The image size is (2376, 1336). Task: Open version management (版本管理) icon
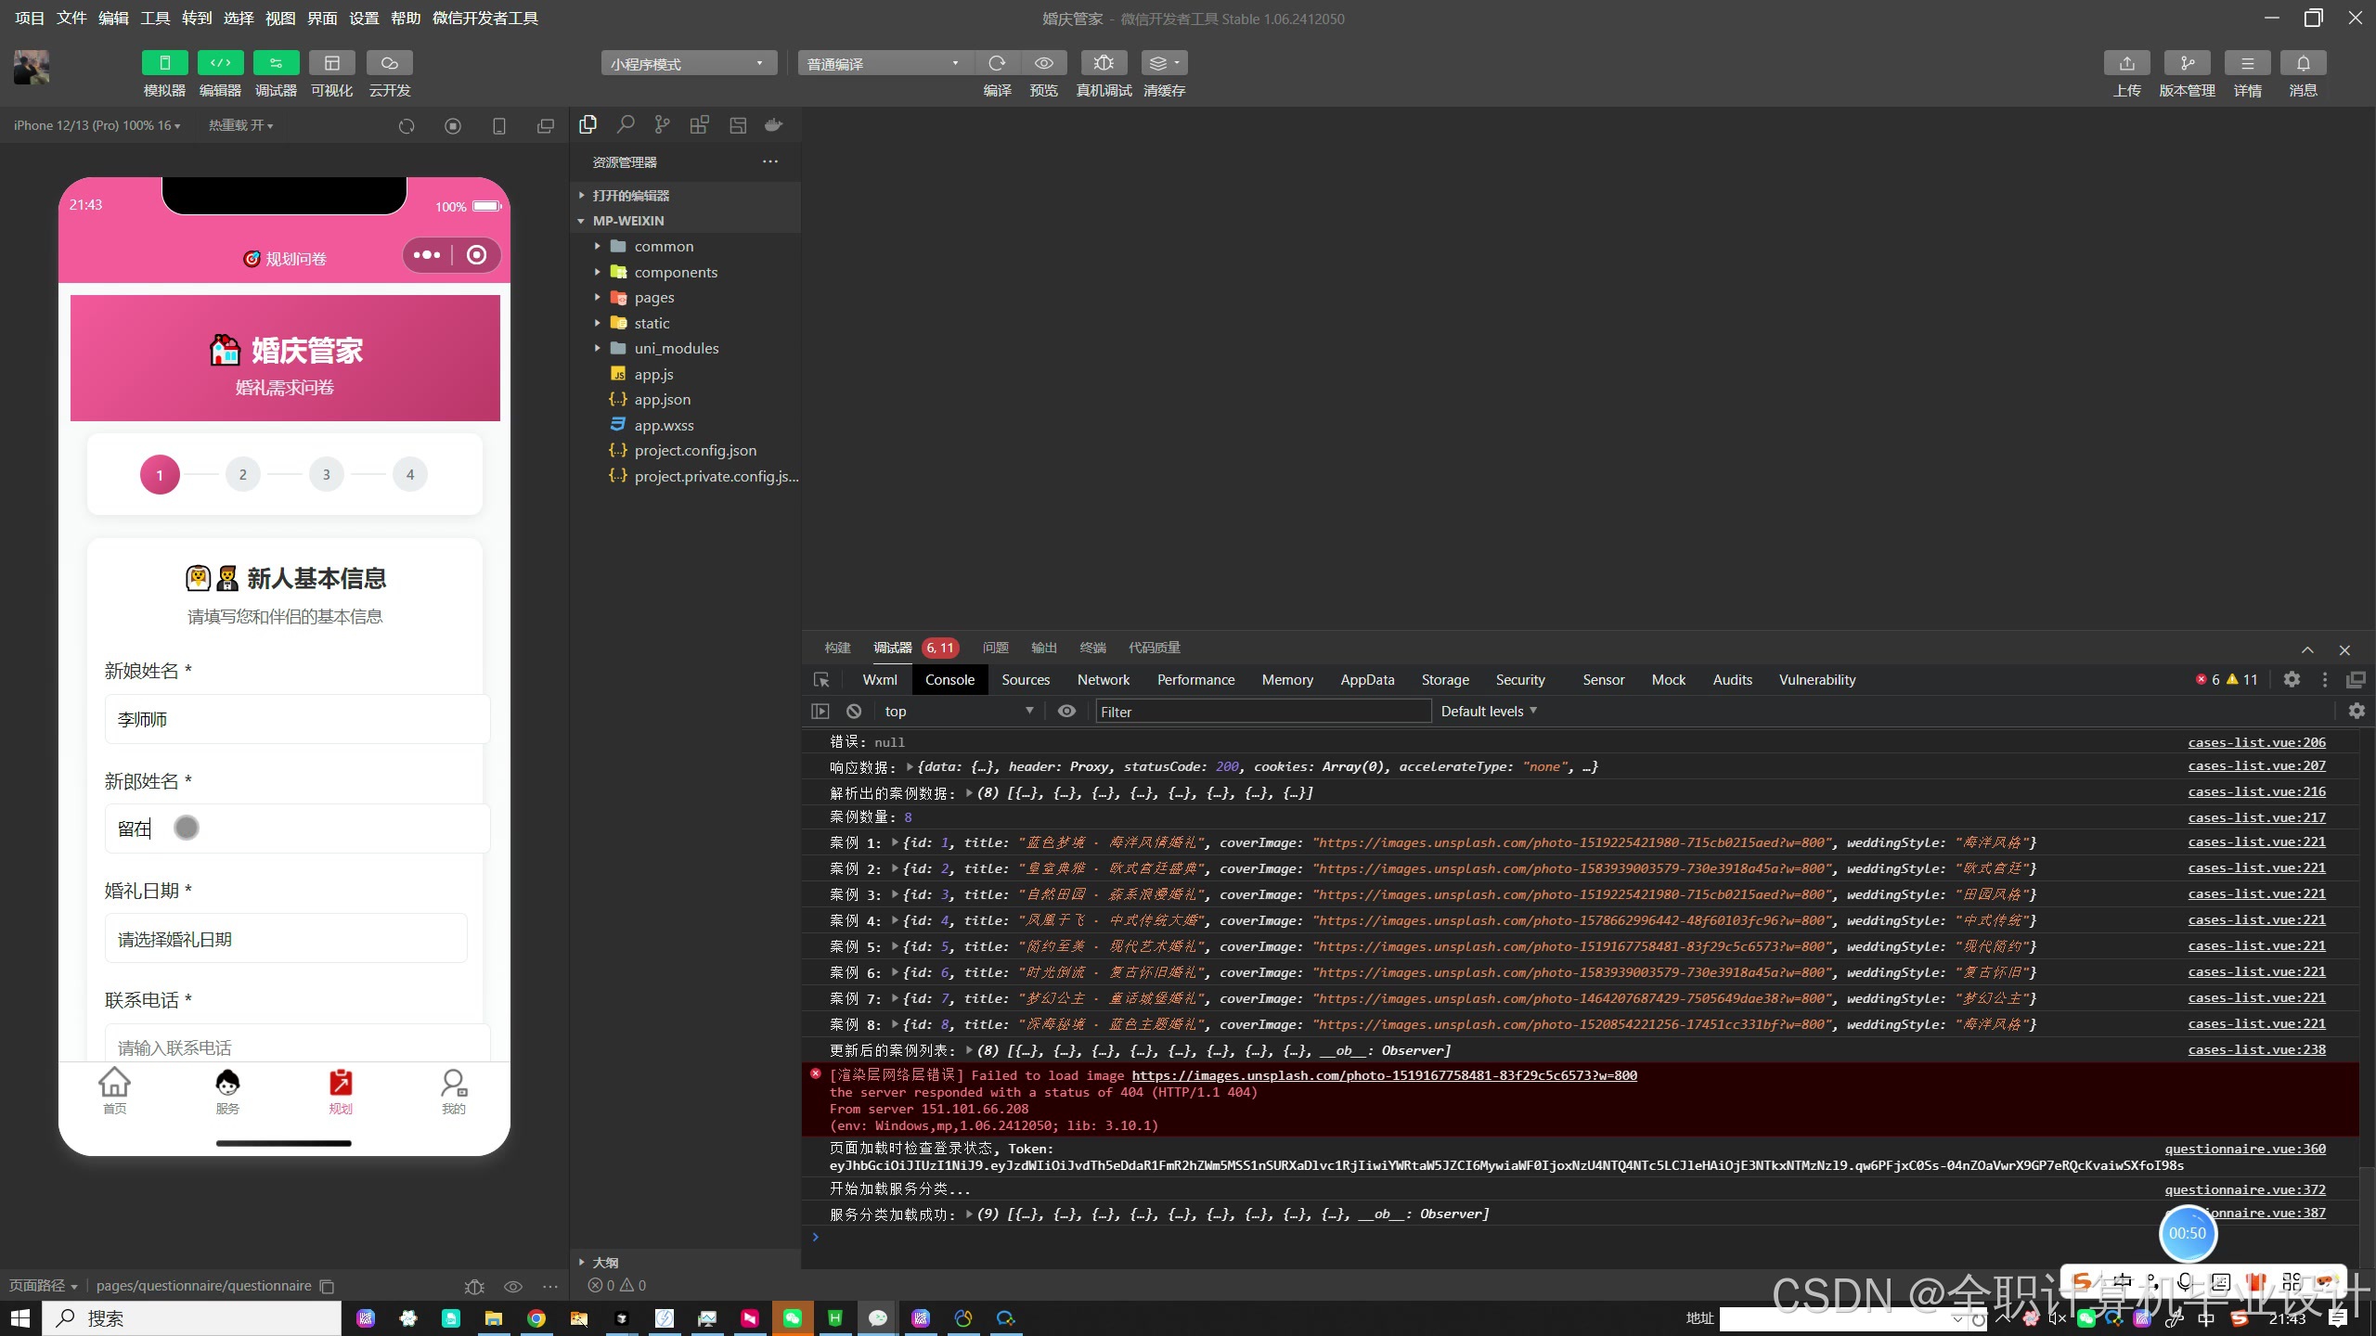(x=2187, y=63)
